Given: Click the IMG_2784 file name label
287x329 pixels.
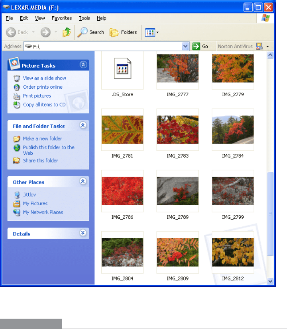Looking at the screenshot, I should 233,156.
